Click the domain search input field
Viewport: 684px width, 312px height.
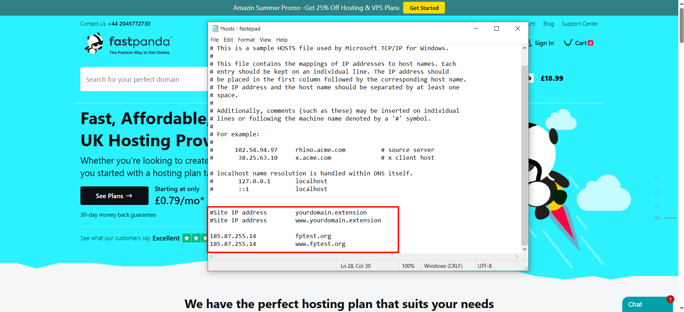[144, 79]
